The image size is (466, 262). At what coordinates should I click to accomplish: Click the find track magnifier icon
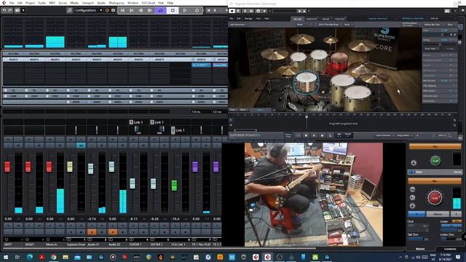coord(69,10)
